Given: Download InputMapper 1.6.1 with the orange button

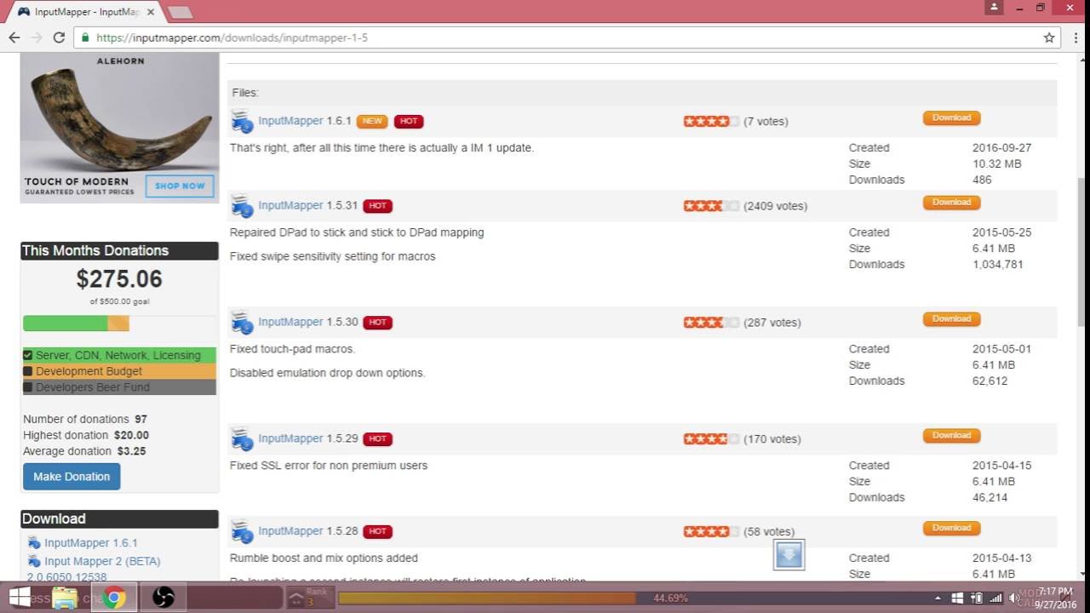Looking at the screenshot, I should tap(951, 117).
